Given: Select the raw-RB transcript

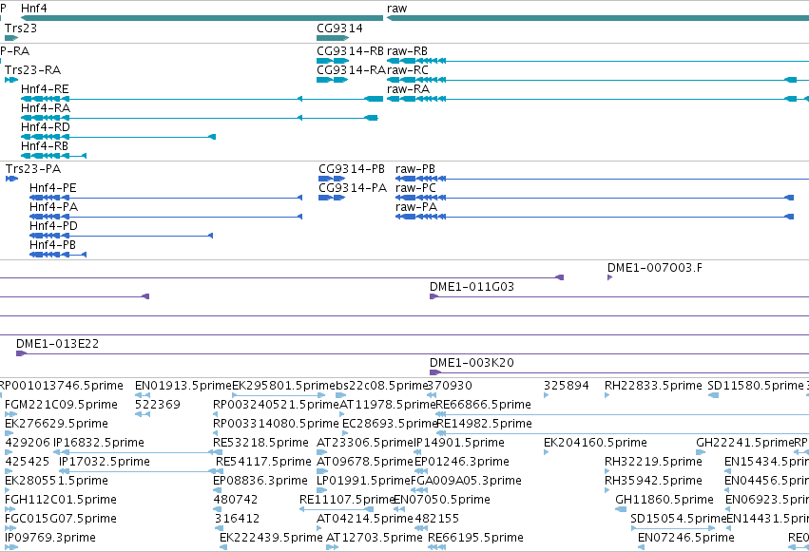Looking at the screenshot, I should click(x=597, y=61).
